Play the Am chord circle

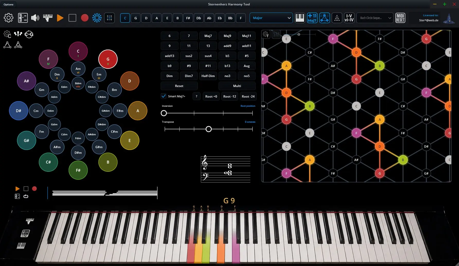(x=78, y=69)
